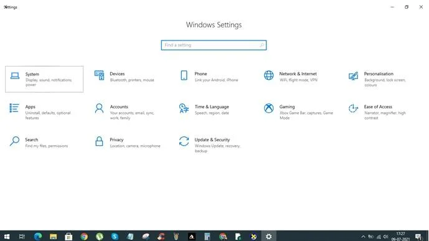Open Devices settings icon
This screenshot has height=241, width=429.
tap(100, 75)
